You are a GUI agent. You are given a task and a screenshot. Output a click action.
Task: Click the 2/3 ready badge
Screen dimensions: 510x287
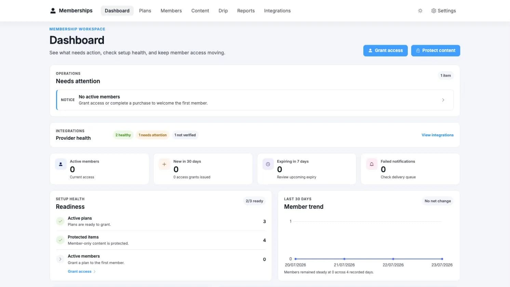click(254, 201)
